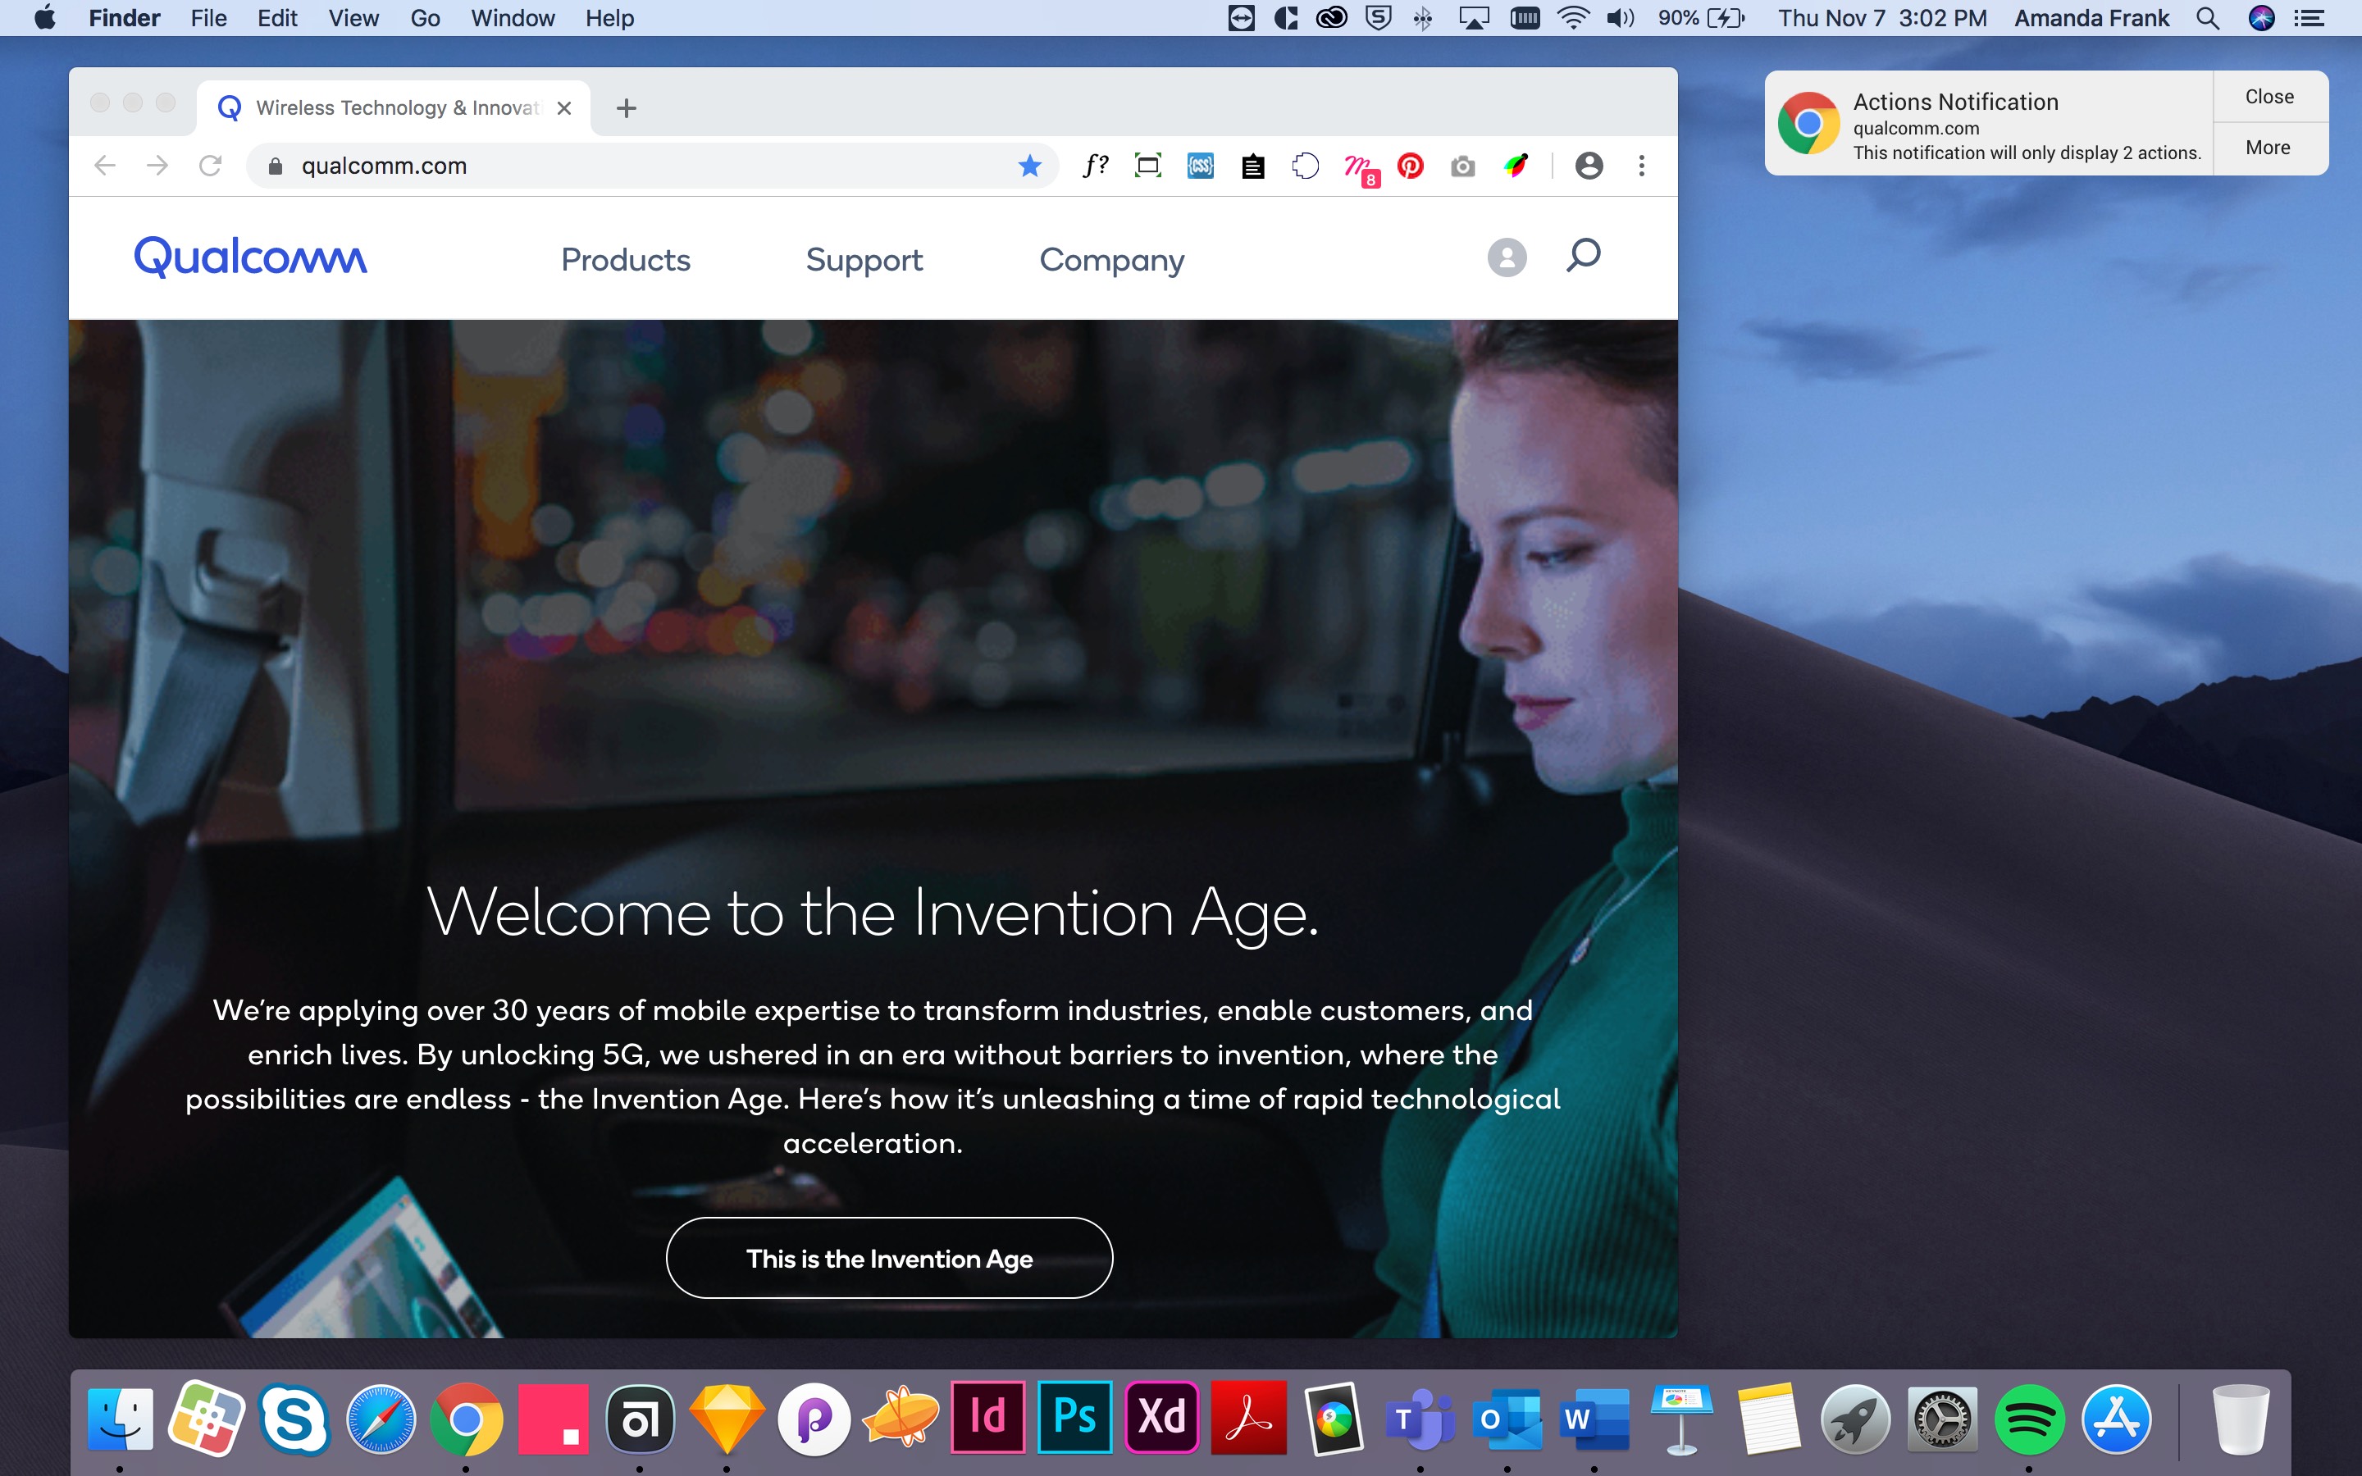The image size is (2362, 1476).
Task: Go back to the previous page
Action: click(x=106, y=166)
